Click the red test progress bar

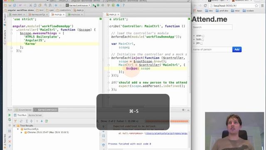167,121
